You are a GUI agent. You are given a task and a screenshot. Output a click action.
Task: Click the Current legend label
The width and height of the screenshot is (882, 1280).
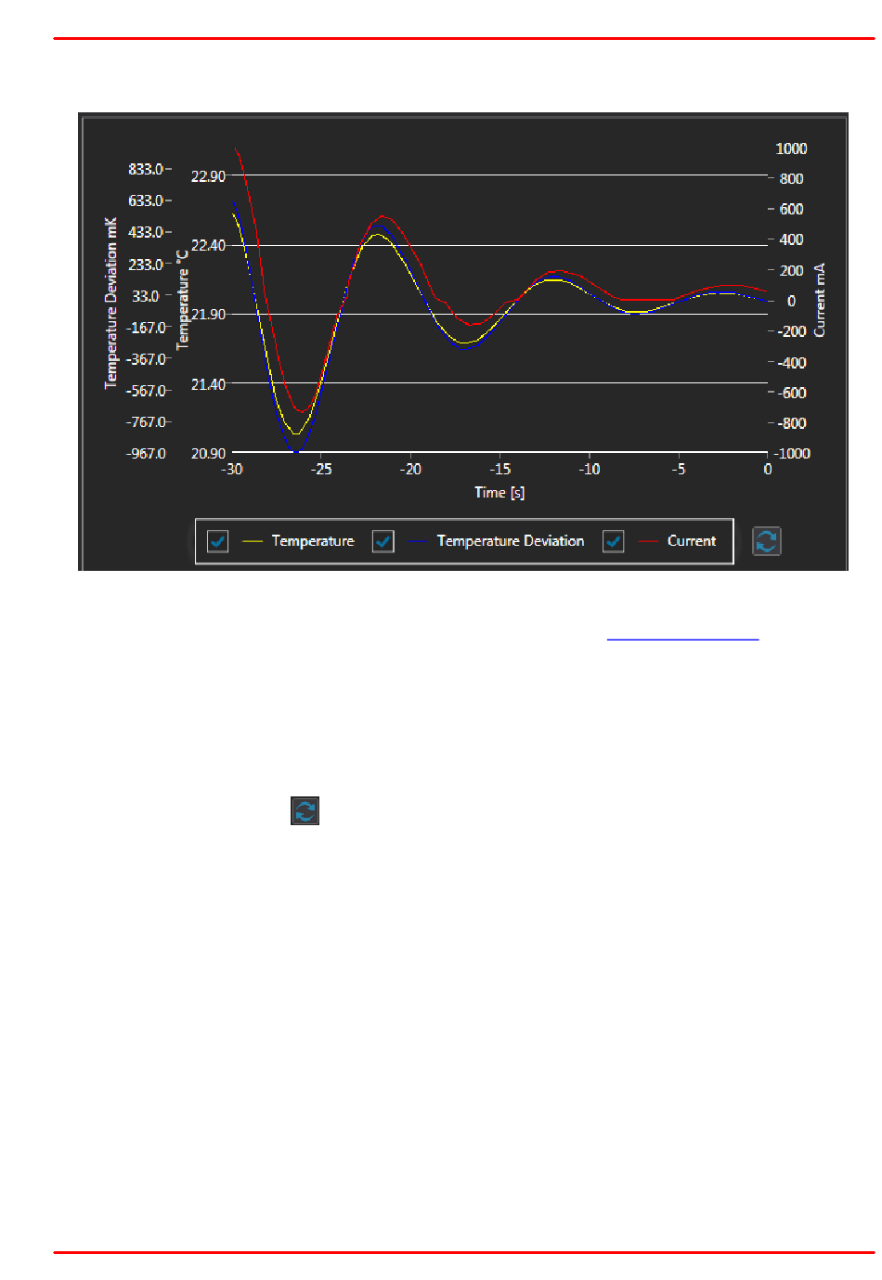click(x=692, y=541)
